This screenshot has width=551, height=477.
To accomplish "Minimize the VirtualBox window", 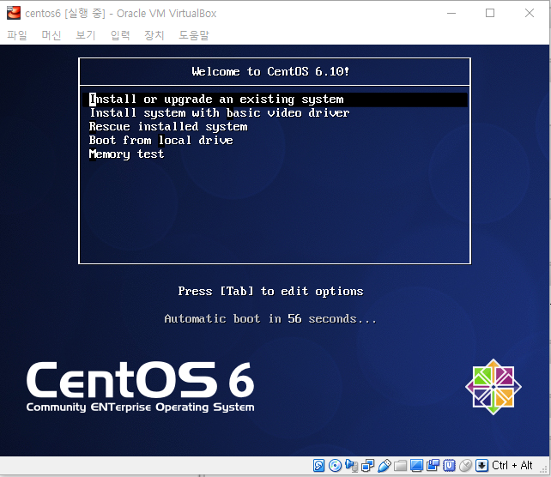I will pyautogui.click(x=451, y=14).
